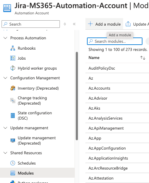The image size is (149, 183).
Task: Click the Update upload arrow icon
Action: pos(128,24)
